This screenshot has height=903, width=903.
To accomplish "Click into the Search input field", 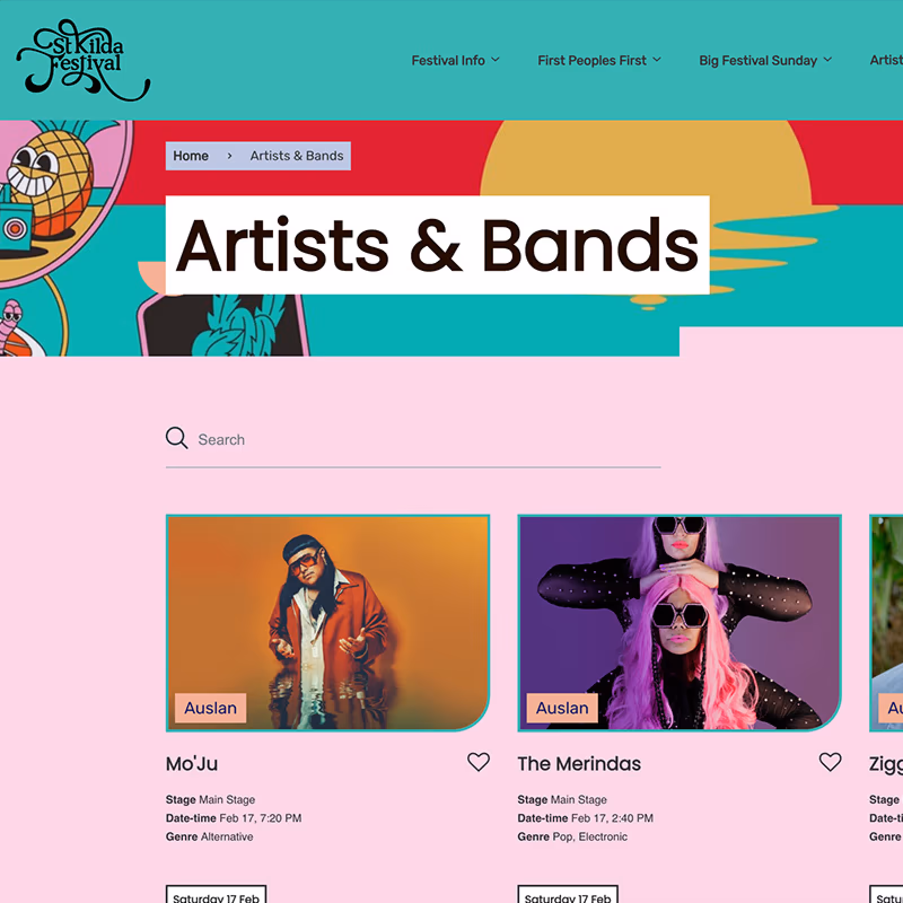I will coord(429,440).
